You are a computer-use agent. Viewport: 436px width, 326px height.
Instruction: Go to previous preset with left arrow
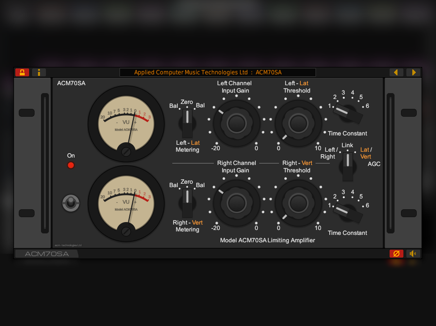[x=396, y=72]
